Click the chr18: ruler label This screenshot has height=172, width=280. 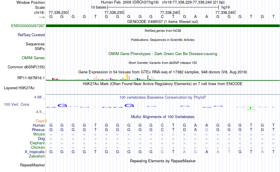pyautogui.click(x=39, y=12)
